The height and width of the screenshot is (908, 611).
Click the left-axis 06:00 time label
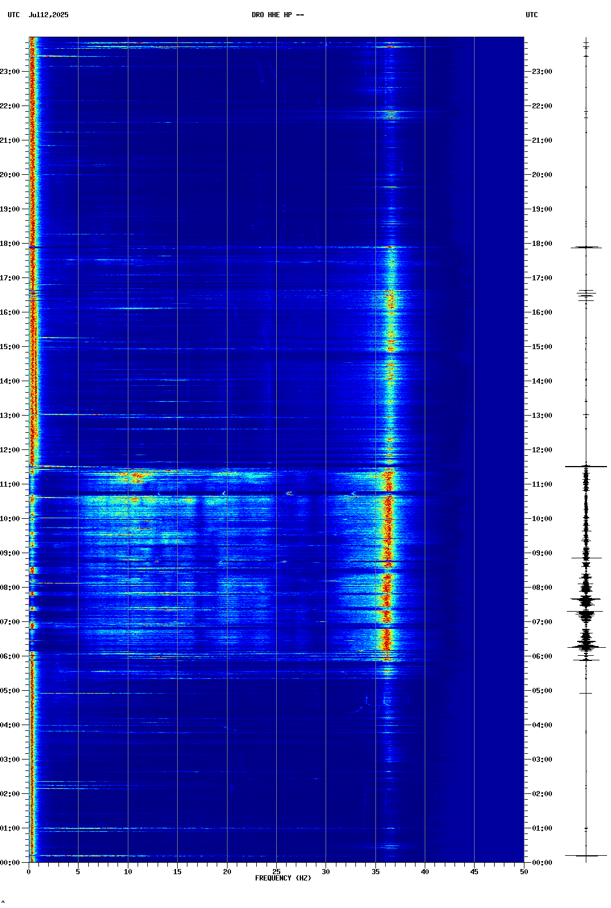10,656
